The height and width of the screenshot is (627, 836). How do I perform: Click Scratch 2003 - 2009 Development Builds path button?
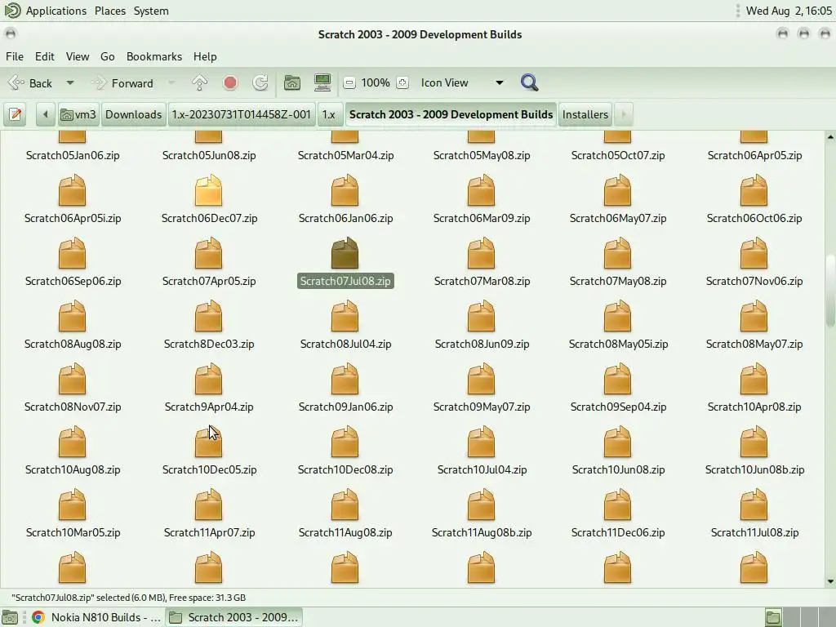451,114
